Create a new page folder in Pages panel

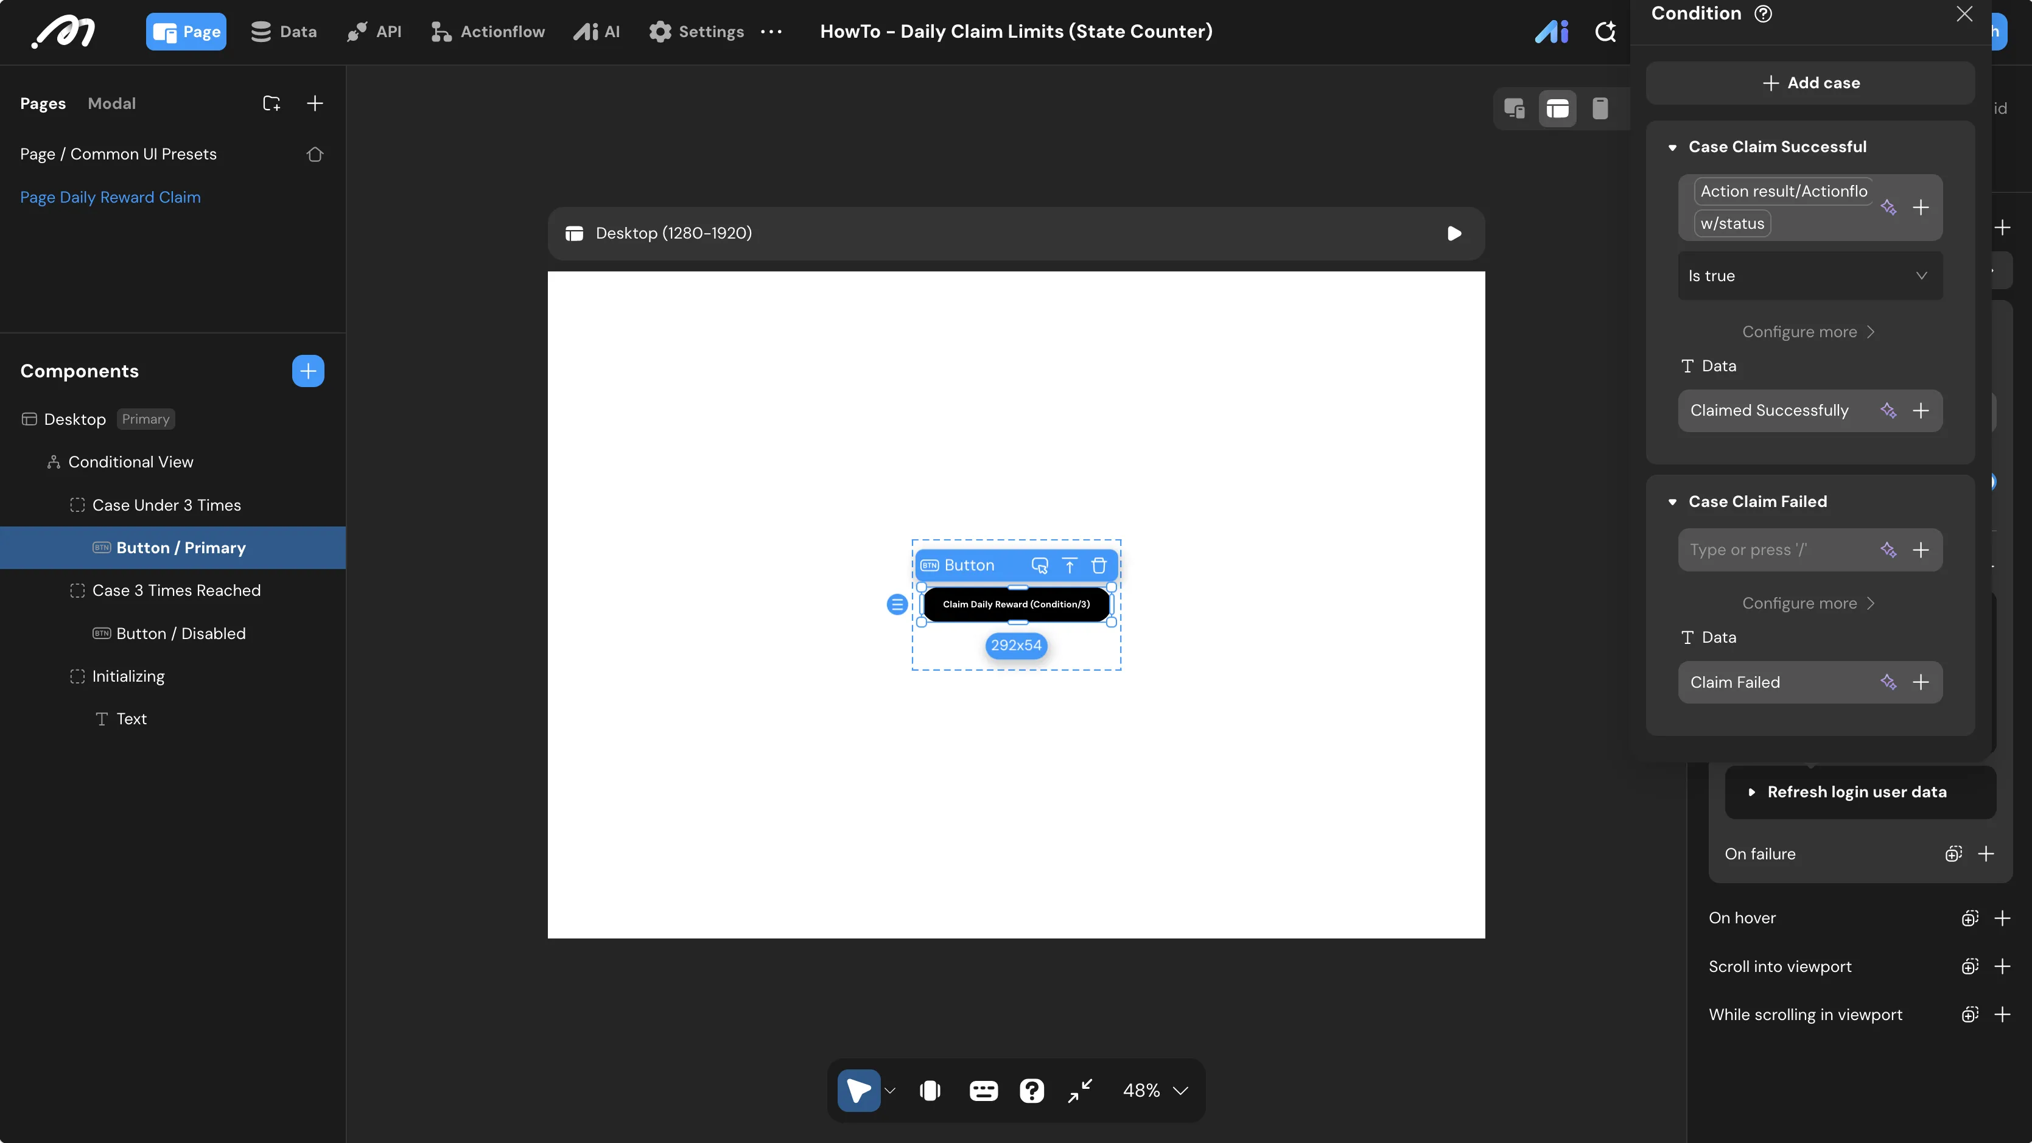272,103
